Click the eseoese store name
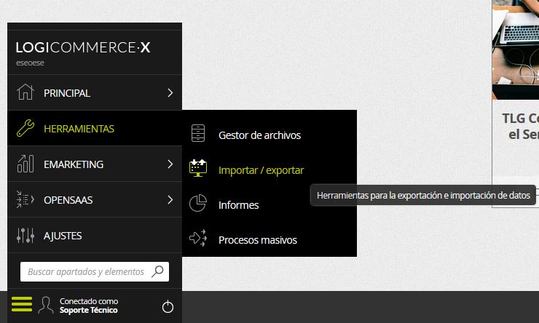The image size is (539, 323). (x=30, y=63)
